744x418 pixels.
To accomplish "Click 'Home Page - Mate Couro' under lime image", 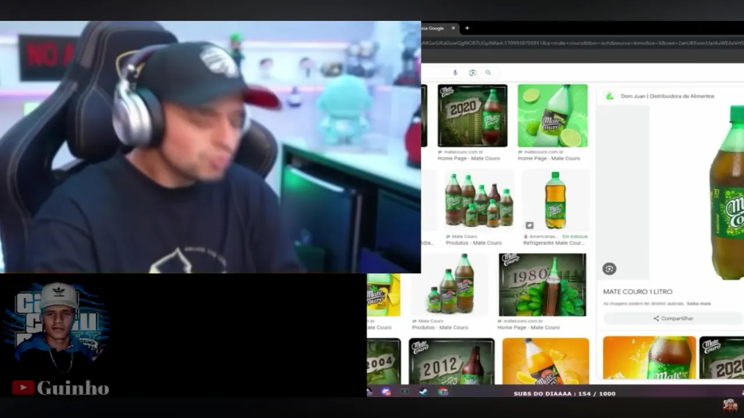I will pyautogui.click(x=549, y=158).
